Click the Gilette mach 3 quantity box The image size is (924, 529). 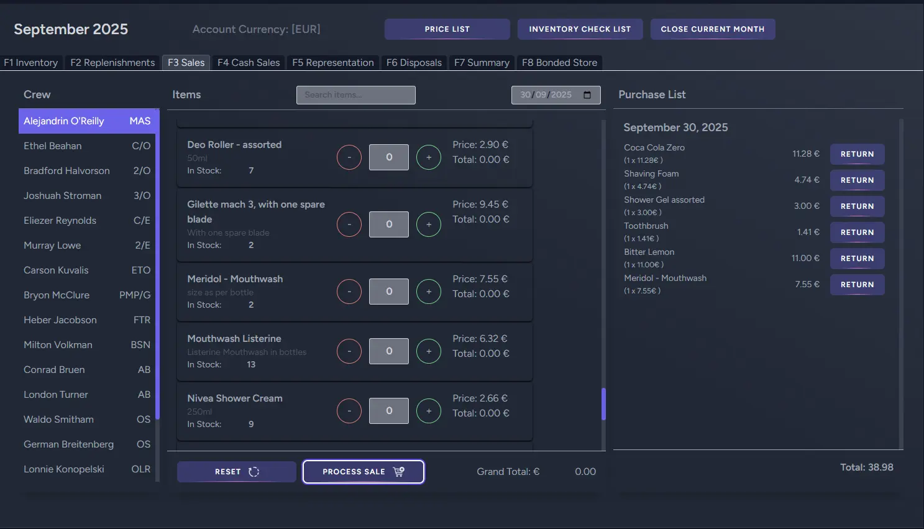[x=389, y=224]
